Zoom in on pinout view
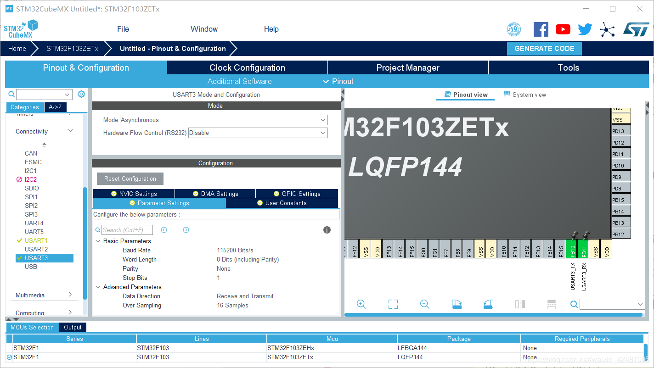Screen dimensions: 654x368 pyautogui.click(x=361, y=304)
